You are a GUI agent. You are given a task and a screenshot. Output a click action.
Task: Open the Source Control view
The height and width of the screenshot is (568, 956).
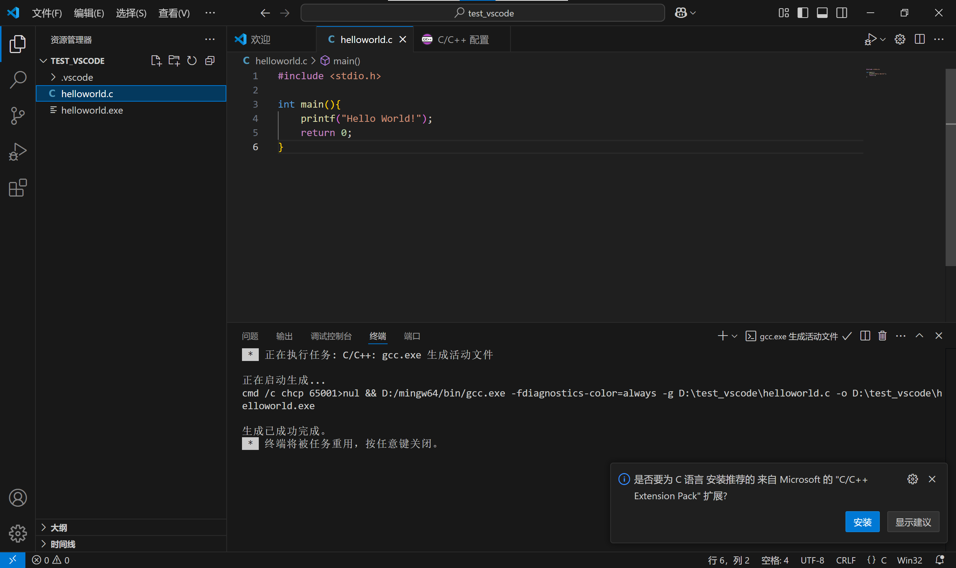click(17, 115)
